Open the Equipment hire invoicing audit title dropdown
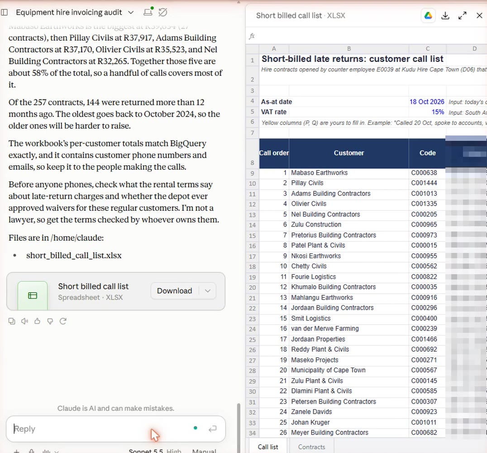 [x=131, y=12]
